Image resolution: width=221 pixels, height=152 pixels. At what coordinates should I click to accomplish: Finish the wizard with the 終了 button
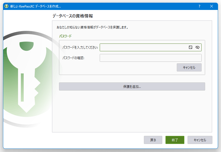pyautogui.click(x=175, y=140)
